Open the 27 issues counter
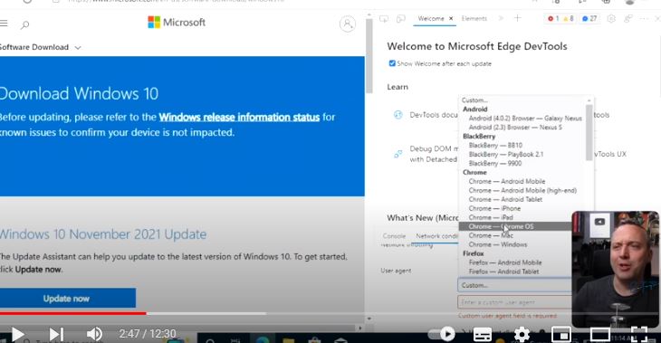Screen dimensions: 661x343 589,18
